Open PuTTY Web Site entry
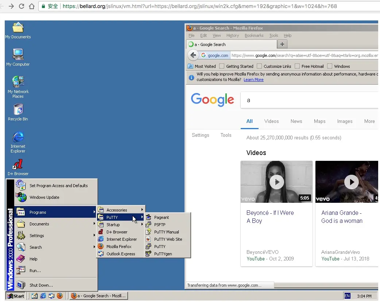Screen dimensions: 380x302 click(167, 239)
